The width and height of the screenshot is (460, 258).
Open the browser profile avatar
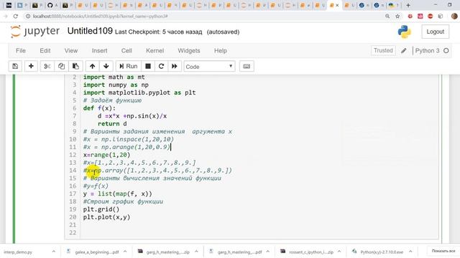point(454,16)
